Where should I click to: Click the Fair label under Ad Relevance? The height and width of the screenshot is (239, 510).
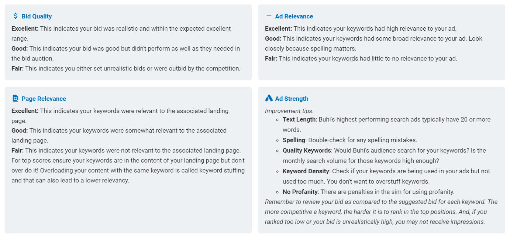271,58
